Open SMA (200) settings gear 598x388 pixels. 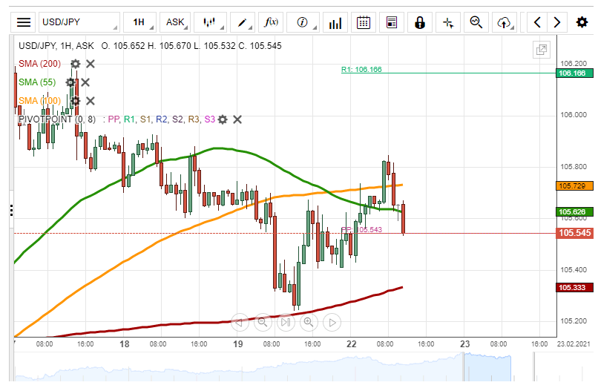click(76, 64)
